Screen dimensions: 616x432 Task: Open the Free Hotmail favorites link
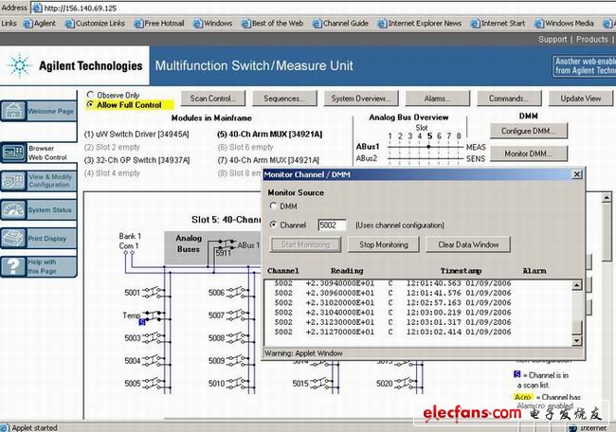point(159,24)
